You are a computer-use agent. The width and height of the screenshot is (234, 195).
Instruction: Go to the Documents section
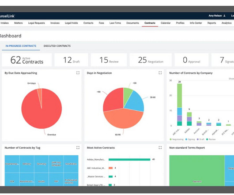[132, 23]
